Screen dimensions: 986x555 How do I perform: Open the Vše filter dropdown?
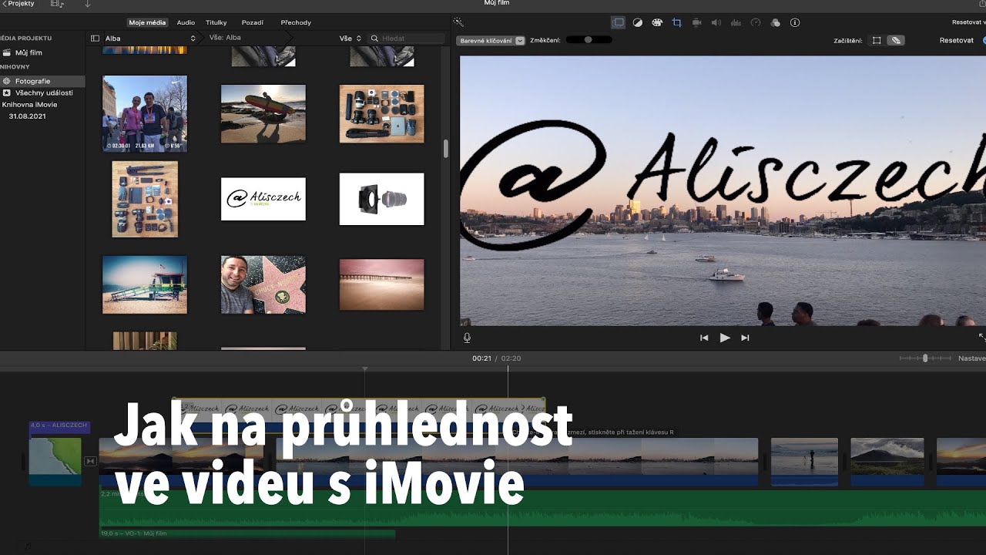click(x=350, y=38)
